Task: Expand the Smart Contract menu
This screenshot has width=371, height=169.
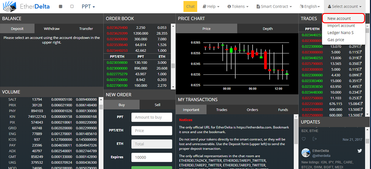Action: pyautogui.click(x=274, y=7)
